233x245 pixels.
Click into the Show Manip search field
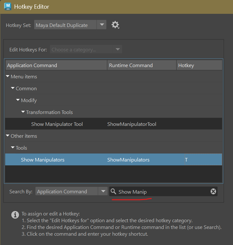[x=163, y=191]
